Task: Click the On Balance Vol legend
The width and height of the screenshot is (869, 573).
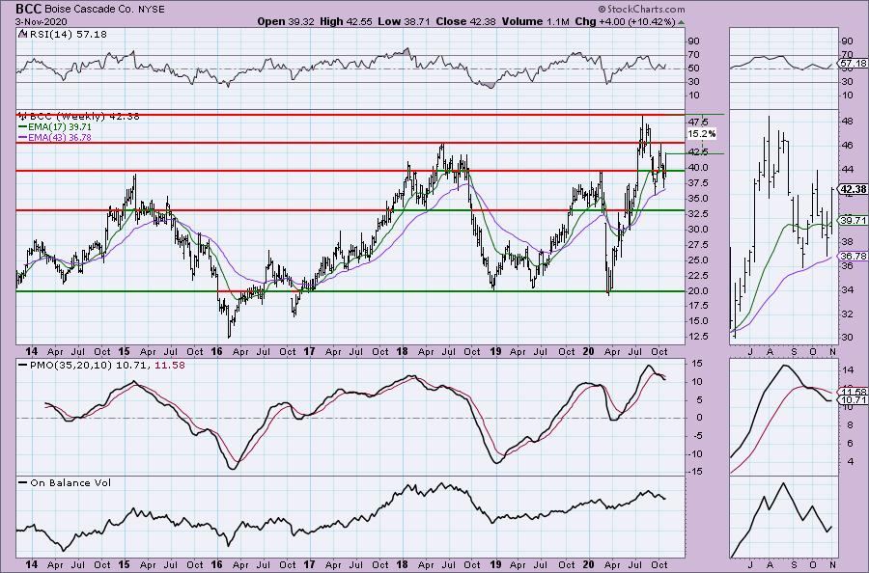Action: (65, 483)
